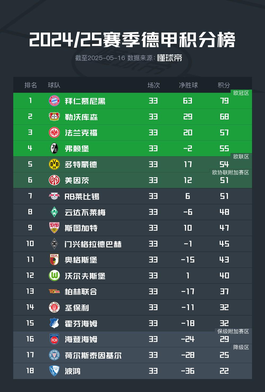The height and width of the screenshot is (392, 265).
Task: Click the VfL Bochum club badge
Action: (54, 371)
